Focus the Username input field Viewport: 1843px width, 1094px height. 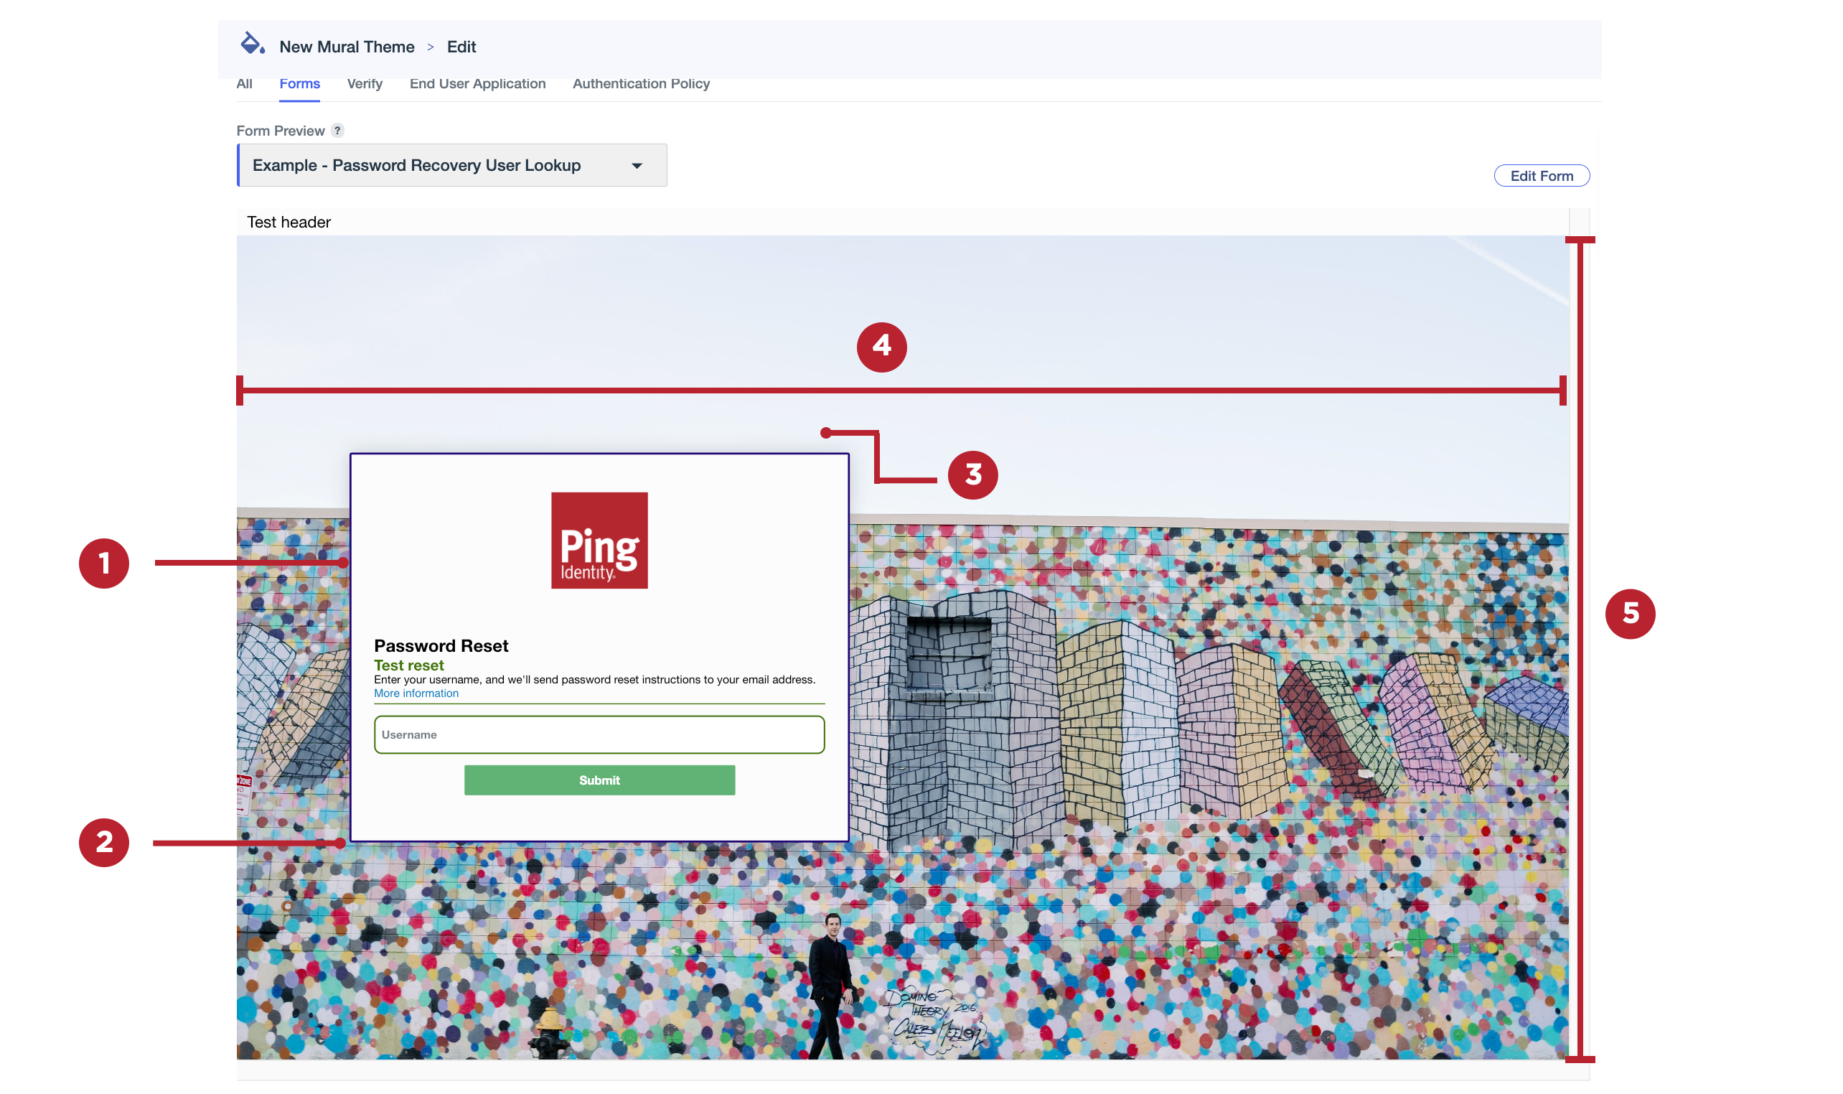click(x=599, y=734)
